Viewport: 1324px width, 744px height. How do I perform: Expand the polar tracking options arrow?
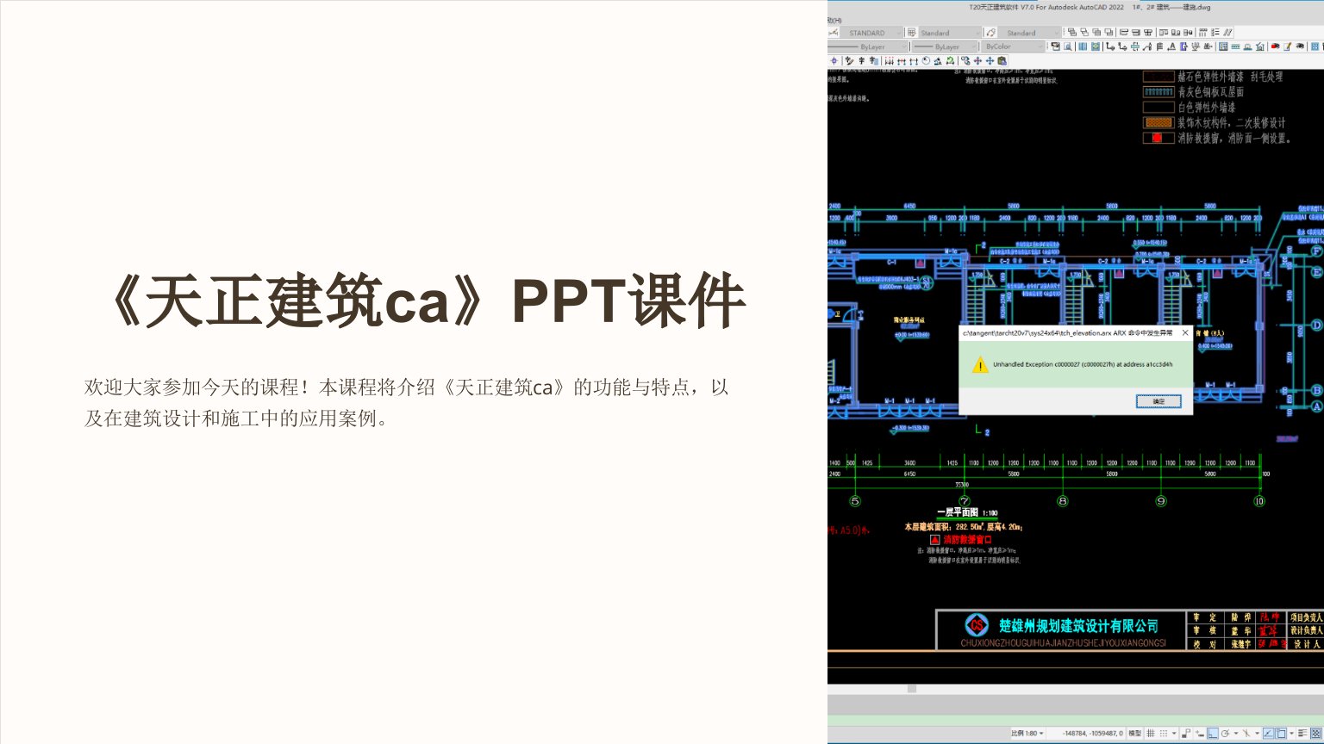tap(1236, 734)
